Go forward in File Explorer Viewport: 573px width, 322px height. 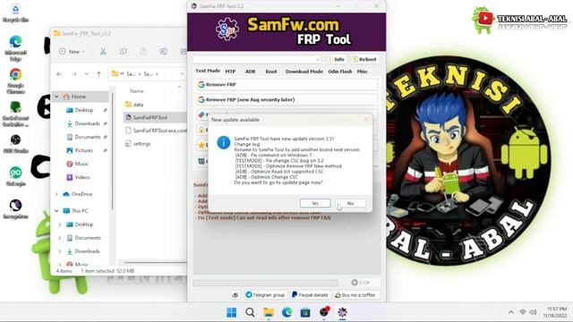73,74
